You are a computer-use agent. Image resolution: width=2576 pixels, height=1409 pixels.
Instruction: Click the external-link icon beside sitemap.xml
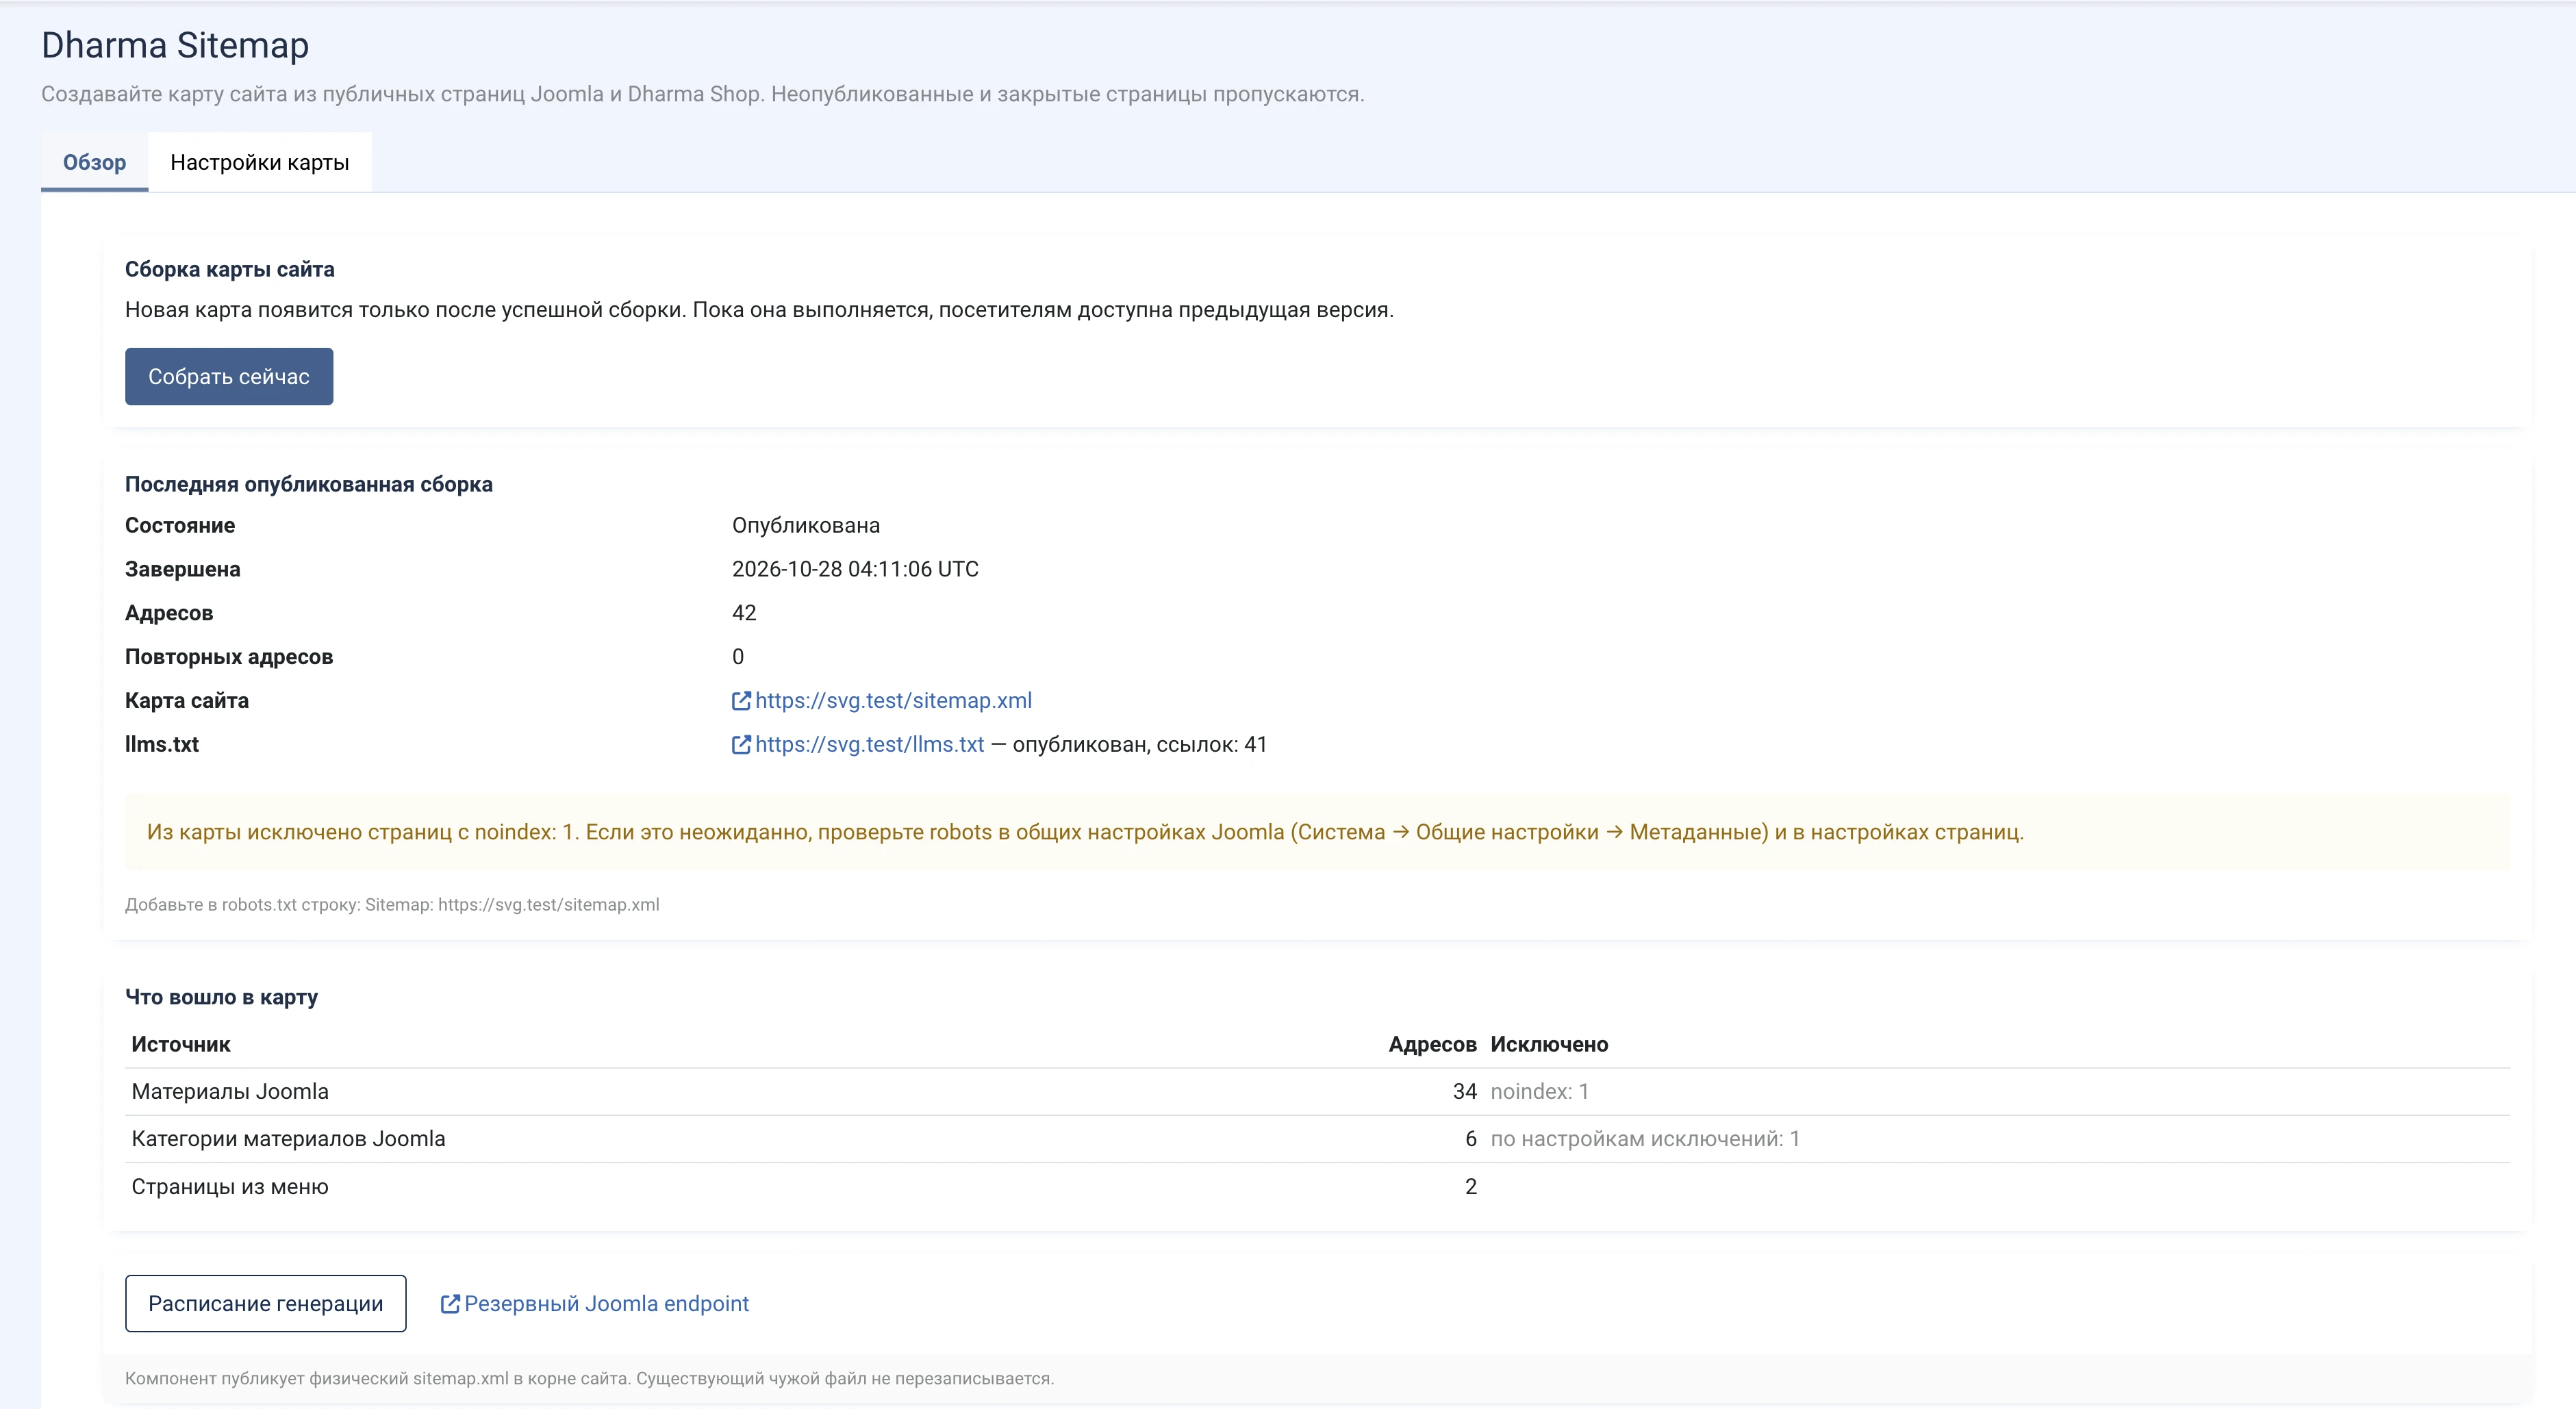click(741, 700)
